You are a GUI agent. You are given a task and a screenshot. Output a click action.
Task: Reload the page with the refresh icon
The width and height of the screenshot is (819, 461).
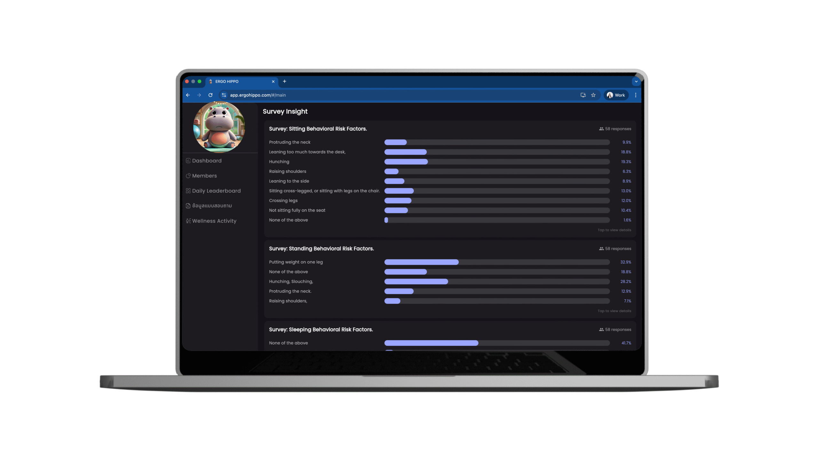click(x=210, y=95)
